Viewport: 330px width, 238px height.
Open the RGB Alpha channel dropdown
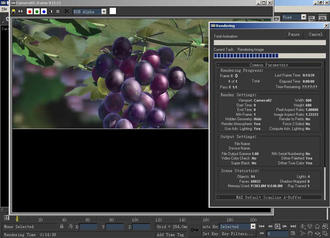(x=104, y=12)
